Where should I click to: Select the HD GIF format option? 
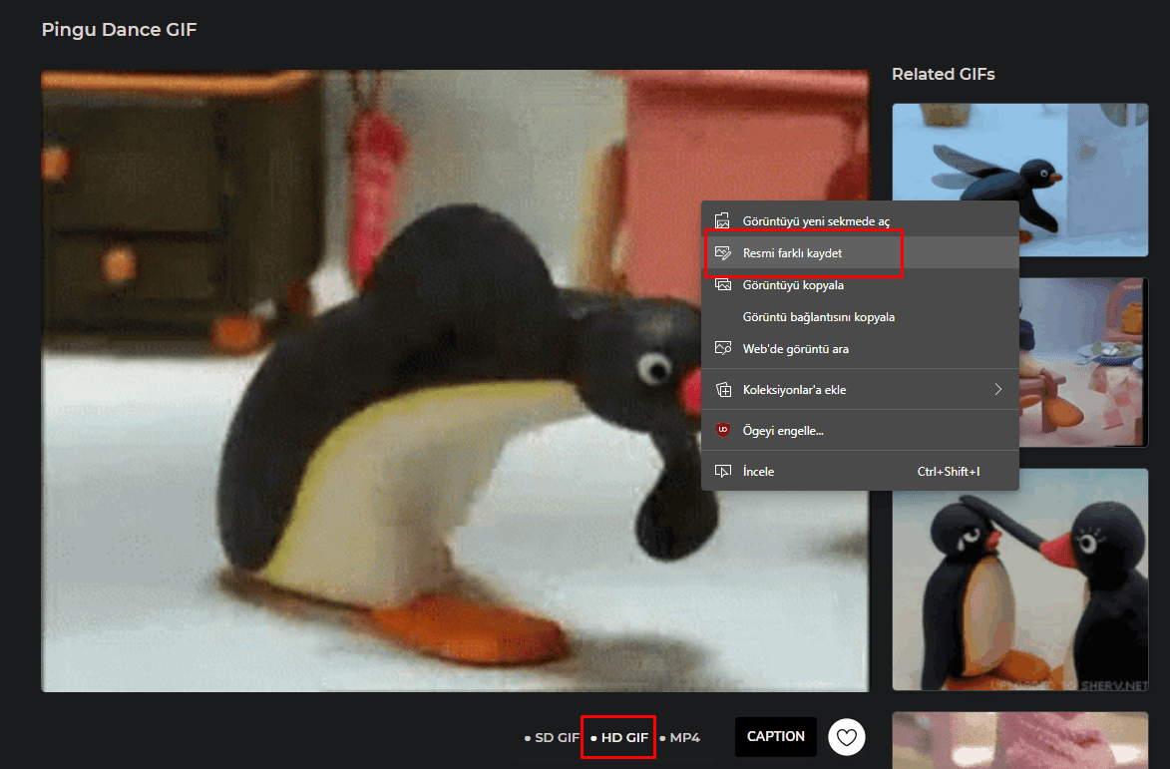coord(619,738)
